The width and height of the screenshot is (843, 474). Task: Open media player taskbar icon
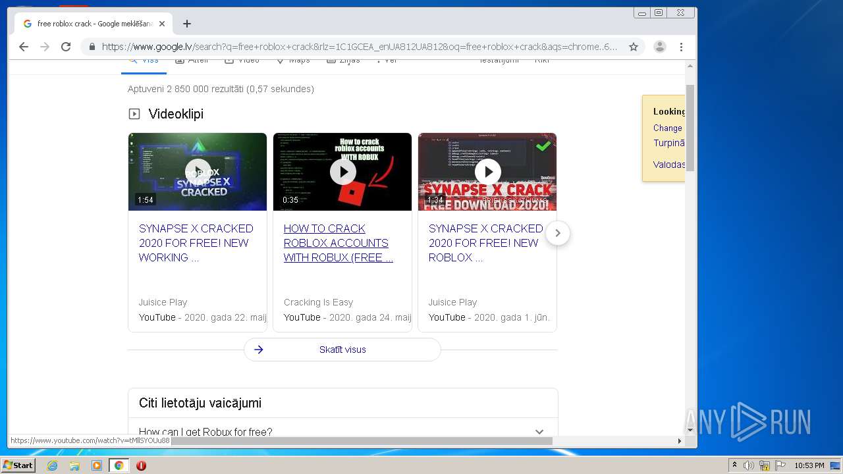point(97,465)
